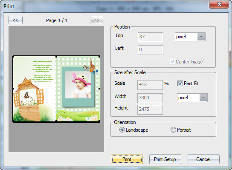Click the giraffe sticker in preview

[x=92, y=65]
